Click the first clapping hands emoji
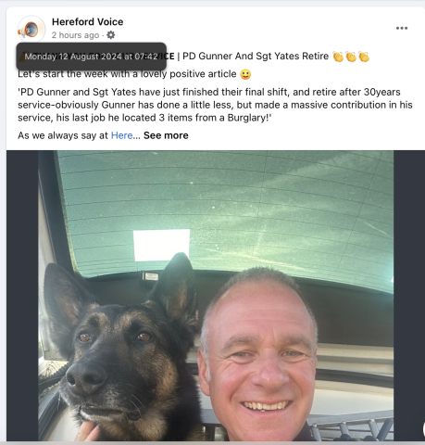 (338, 57)
